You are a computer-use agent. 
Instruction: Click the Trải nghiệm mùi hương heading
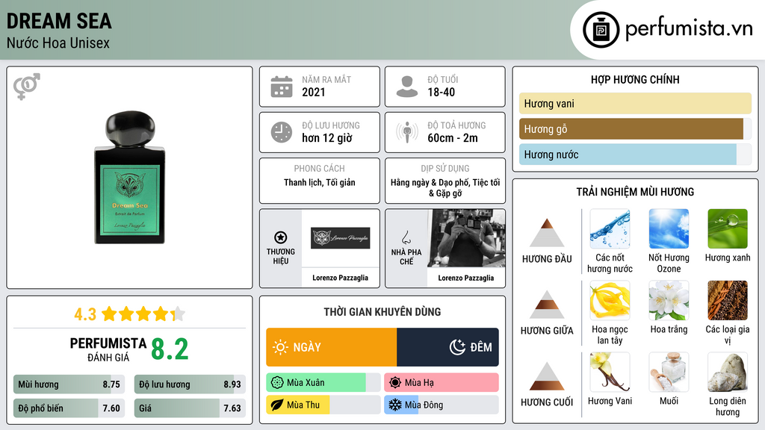click(x=635, y=192)
